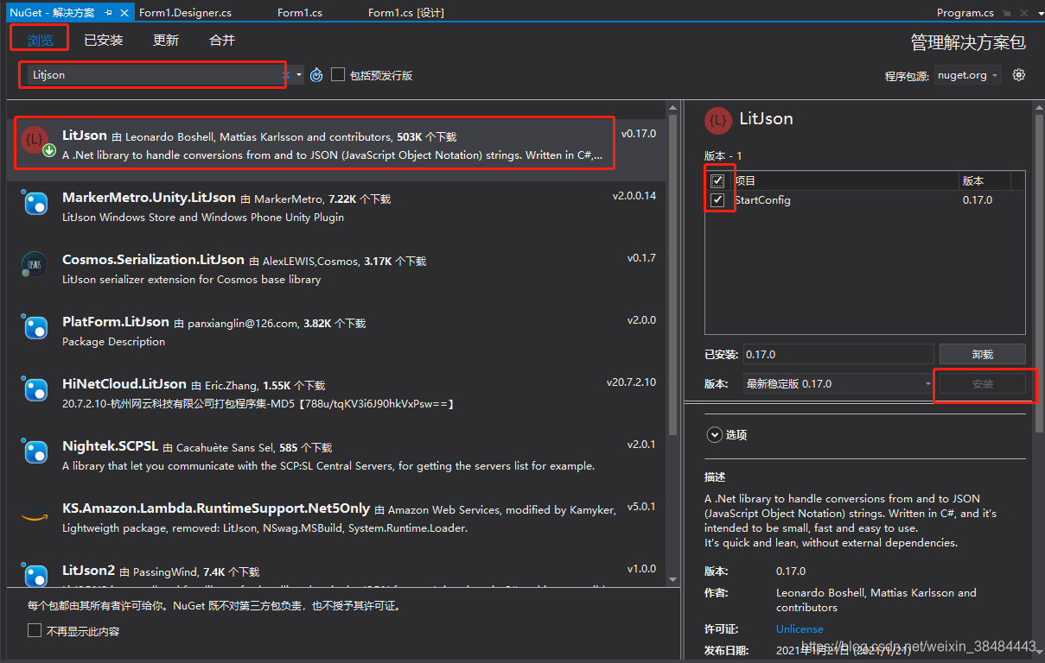This screenshot has height=663, width=1045.
Task: Select the MarkerMetro.Unity.LitJson package name
Action: click(x=150, y=198)
